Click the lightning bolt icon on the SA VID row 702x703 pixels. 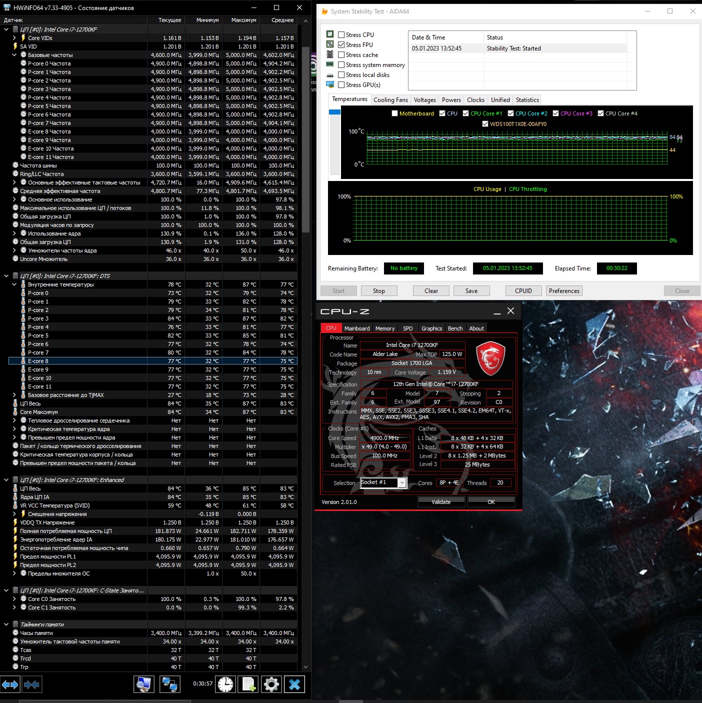pyautogui.click(x=15, y=46)
